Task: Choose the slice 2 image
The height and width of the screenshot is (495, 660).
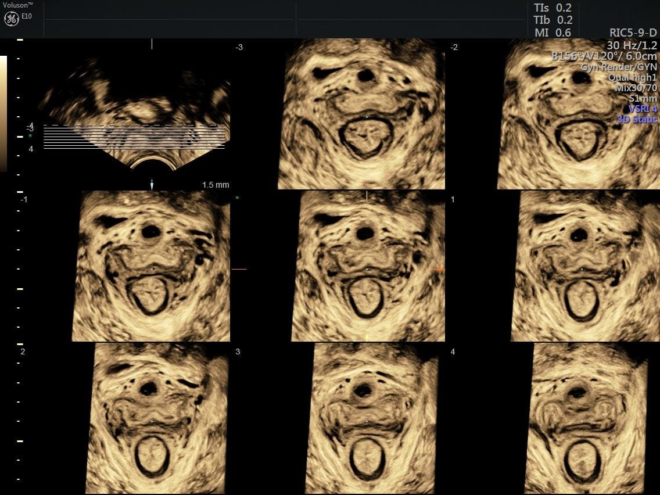Action: (157, 418)
